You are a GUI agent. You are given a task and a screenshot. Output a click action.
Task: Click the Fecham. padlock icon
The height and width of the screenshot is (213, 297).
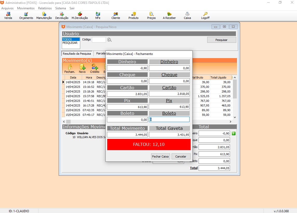[70, 67]
